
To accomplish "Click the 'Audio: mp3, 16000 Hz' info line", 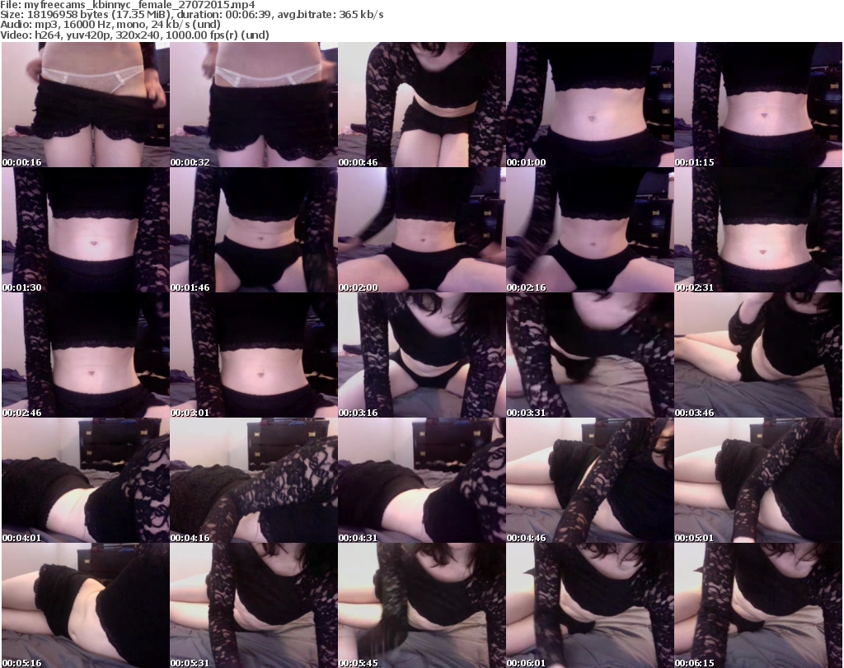I will [110, 25].
